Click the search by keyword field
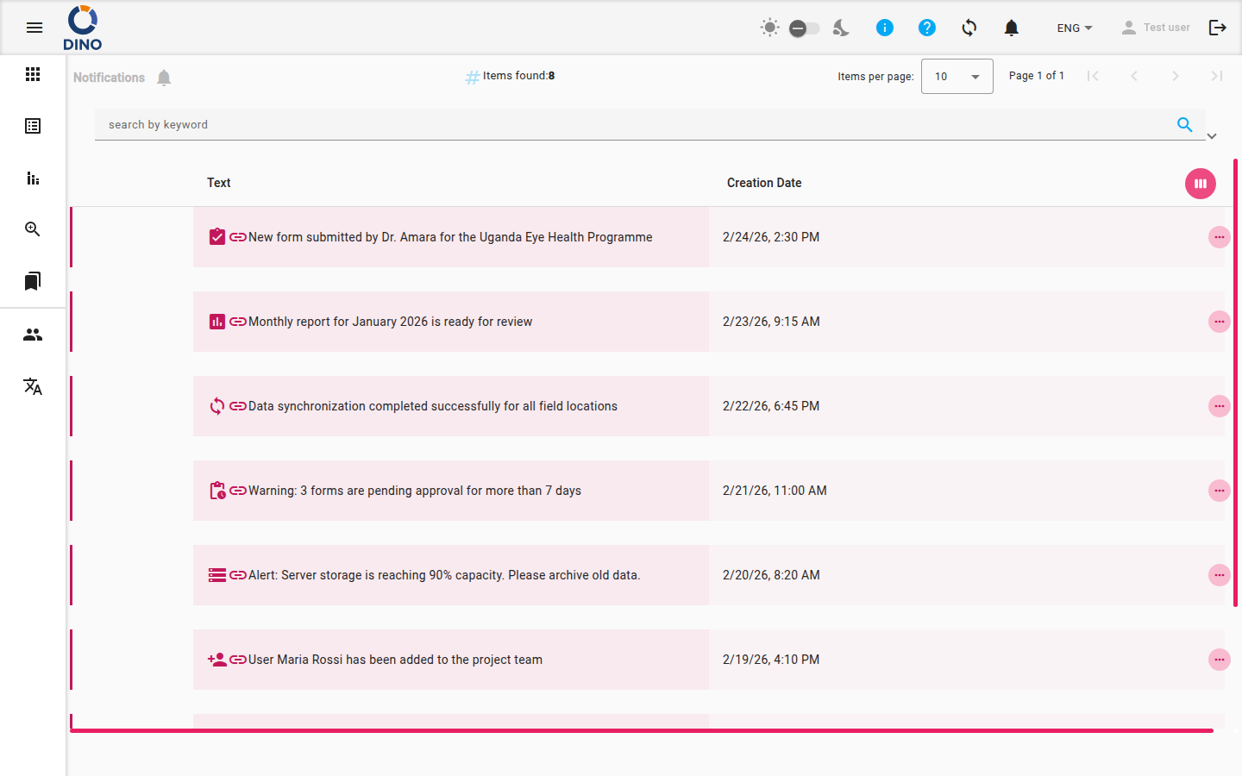The width and height of the screenshot is (1242, 776). pos(634,125)
